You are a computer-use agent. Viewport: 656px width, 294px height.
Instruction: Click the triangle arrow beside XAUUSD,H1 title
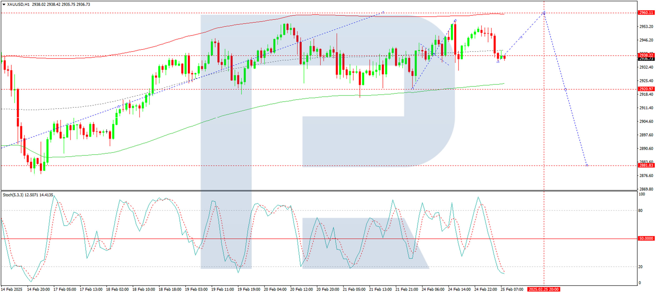[x=4, y=4]
